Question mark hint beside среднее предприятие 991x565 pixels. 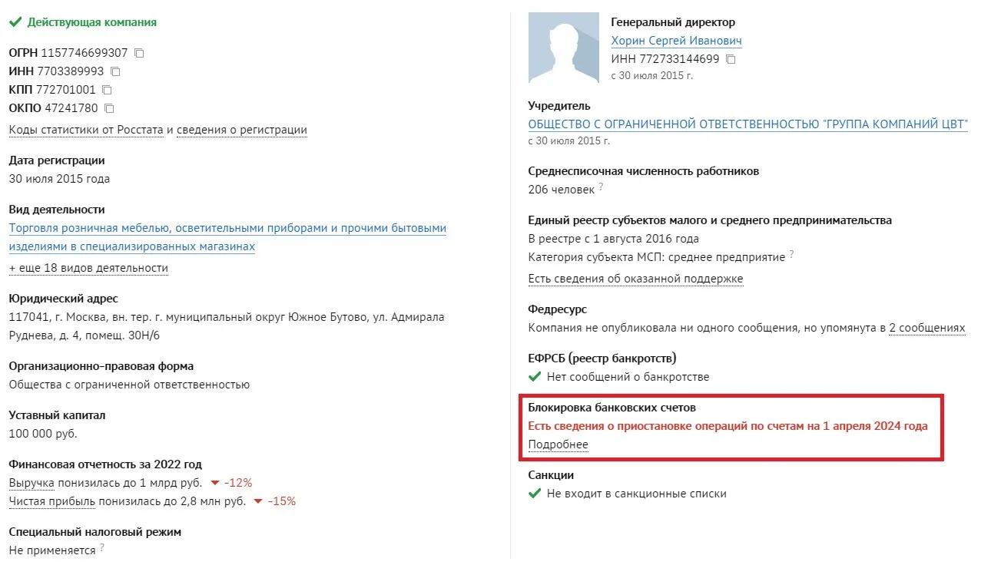(x=791, y=255)
